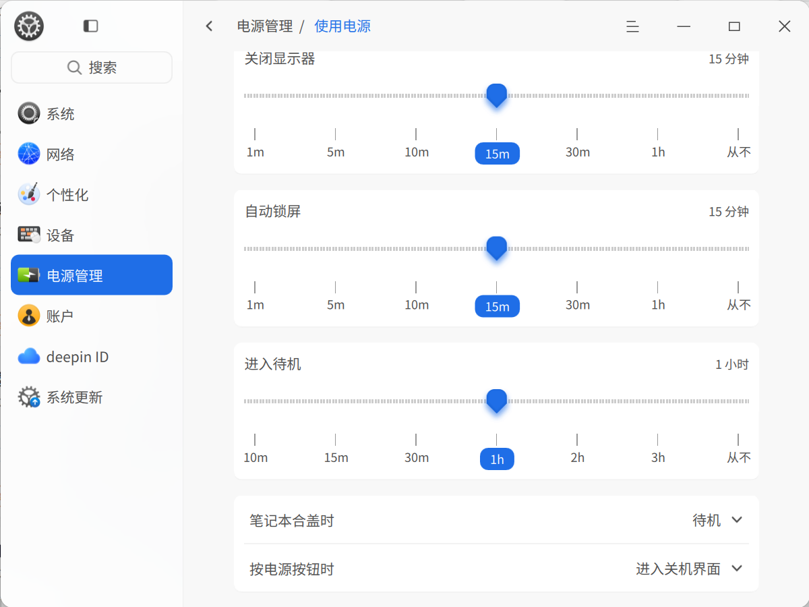Viewport: 809px width, 607px height.
Task: Set 关闭显示器 to 30m
Action: (578, 152)
